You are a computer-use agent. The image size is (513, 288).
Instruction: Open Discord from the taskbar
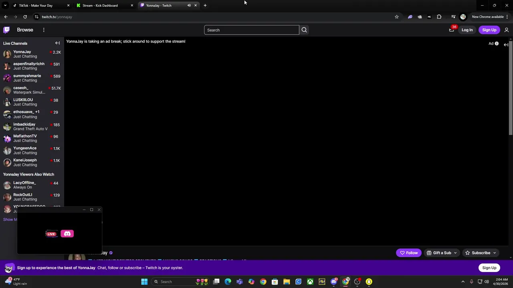334,282
